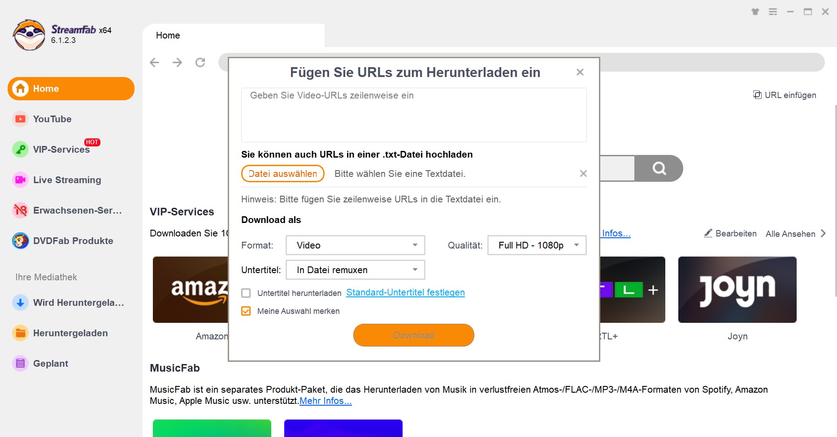
Task: Click into the Video-URLs text area
Action: coord(414,115)
